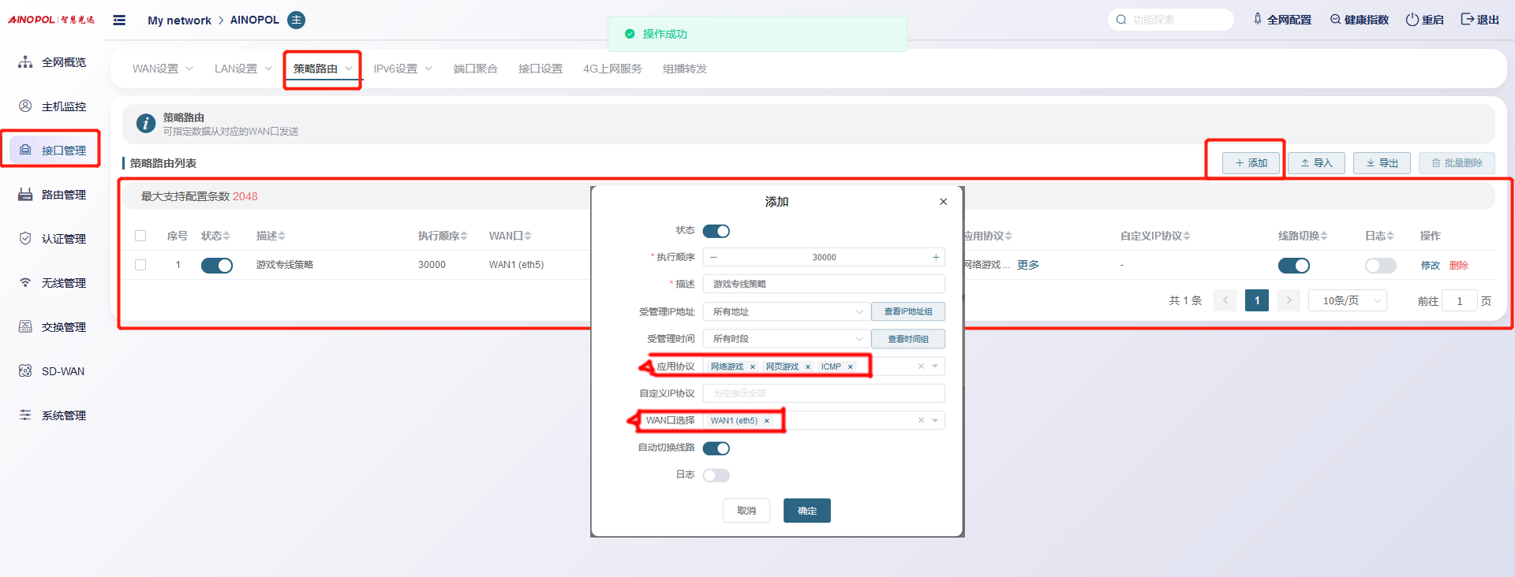Tick the checkbox for row 1 游戏专线策略
The width and height of the screenshot is (1515, 577).
140,265
